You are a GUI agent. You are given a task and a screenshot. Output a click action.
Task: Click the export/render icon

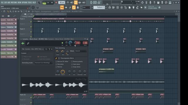(162, 3)
